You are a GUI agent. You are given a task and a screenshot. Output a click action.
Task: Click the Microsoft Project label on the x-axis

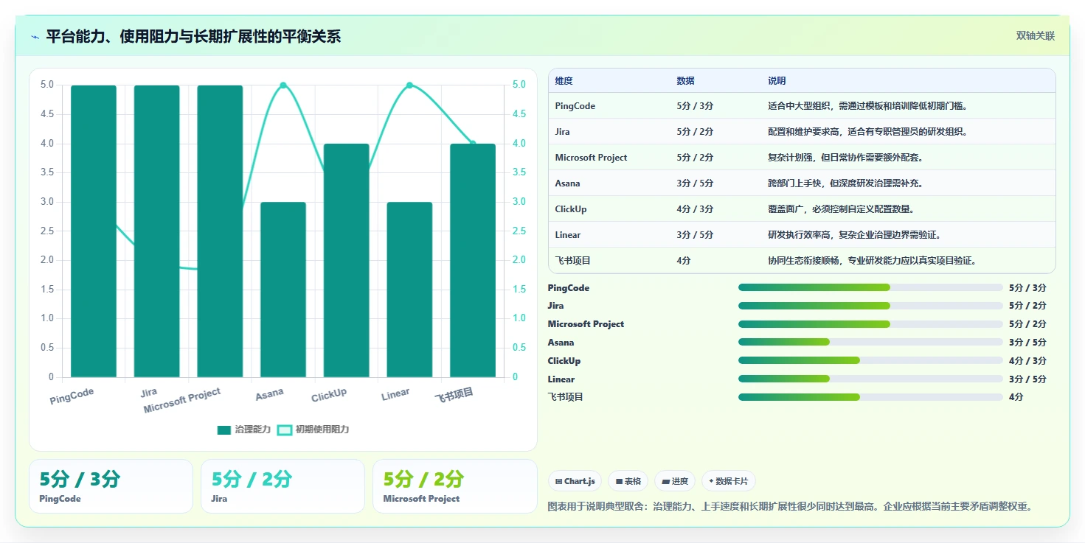pos(182,401)
